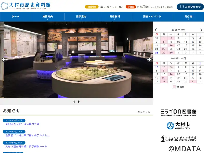This screenshot has width=204, height=153.
Task: Open the 刊行物 menu
Action: (188, 17)
